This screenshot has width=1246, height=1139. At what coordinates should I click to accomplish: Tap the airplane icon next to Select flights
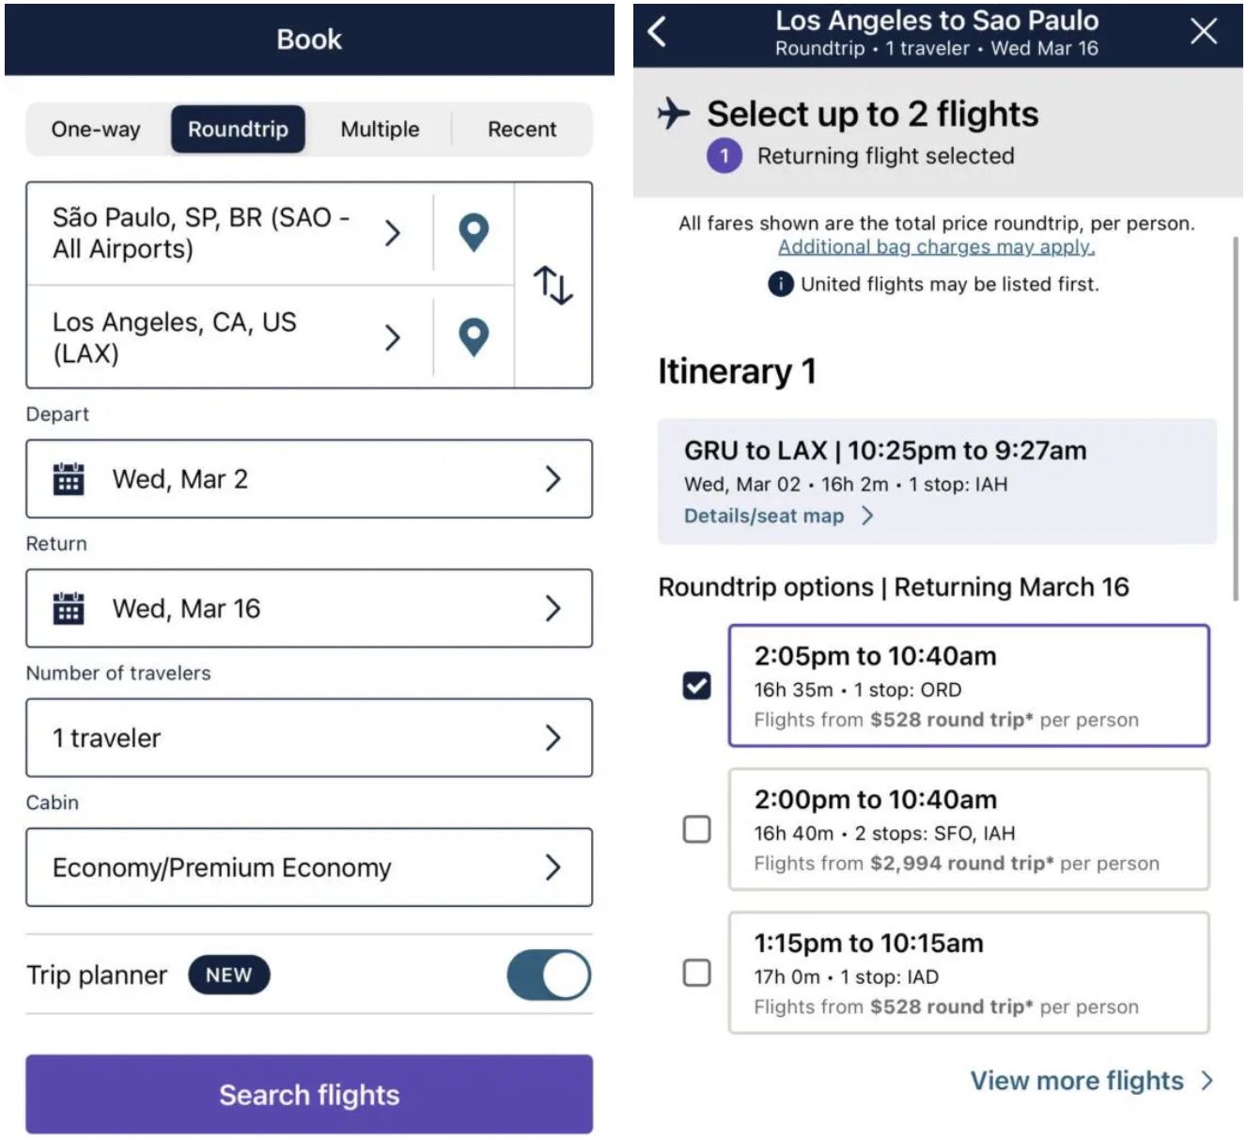(674, 114)
